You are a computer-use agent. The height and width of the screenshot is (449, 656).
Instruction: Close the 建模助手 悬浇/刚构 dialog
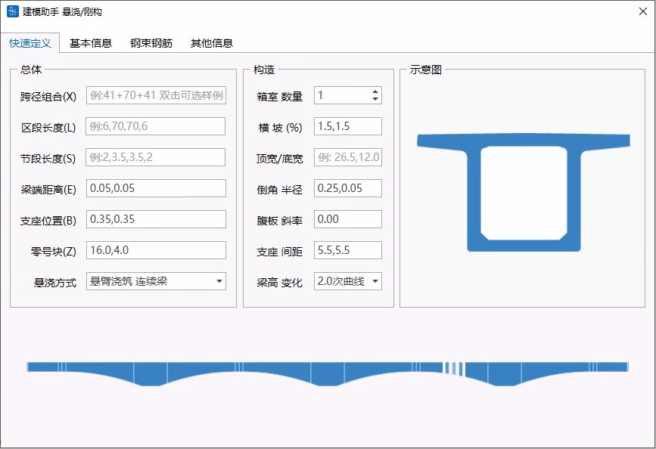pyautogui.click(x=643, y=11)
